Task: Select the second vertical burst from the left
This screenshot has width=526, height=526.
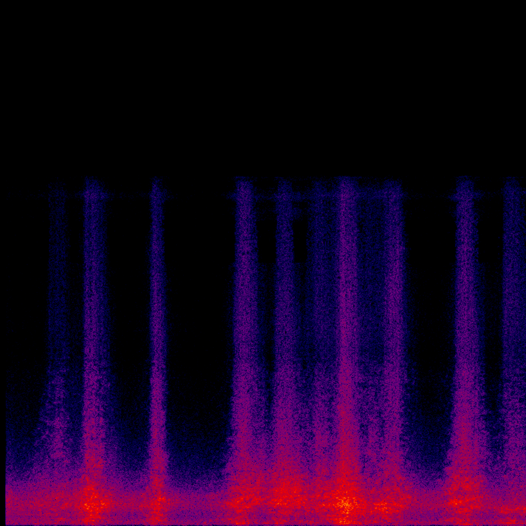Action: pyautogui.click(x=93, y=308)
